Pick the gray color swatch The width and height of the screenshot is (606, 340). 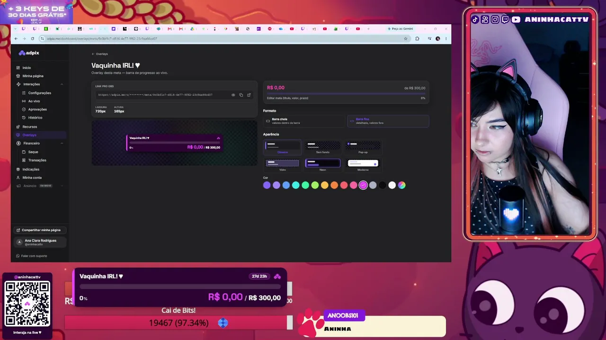coord(373,185)
